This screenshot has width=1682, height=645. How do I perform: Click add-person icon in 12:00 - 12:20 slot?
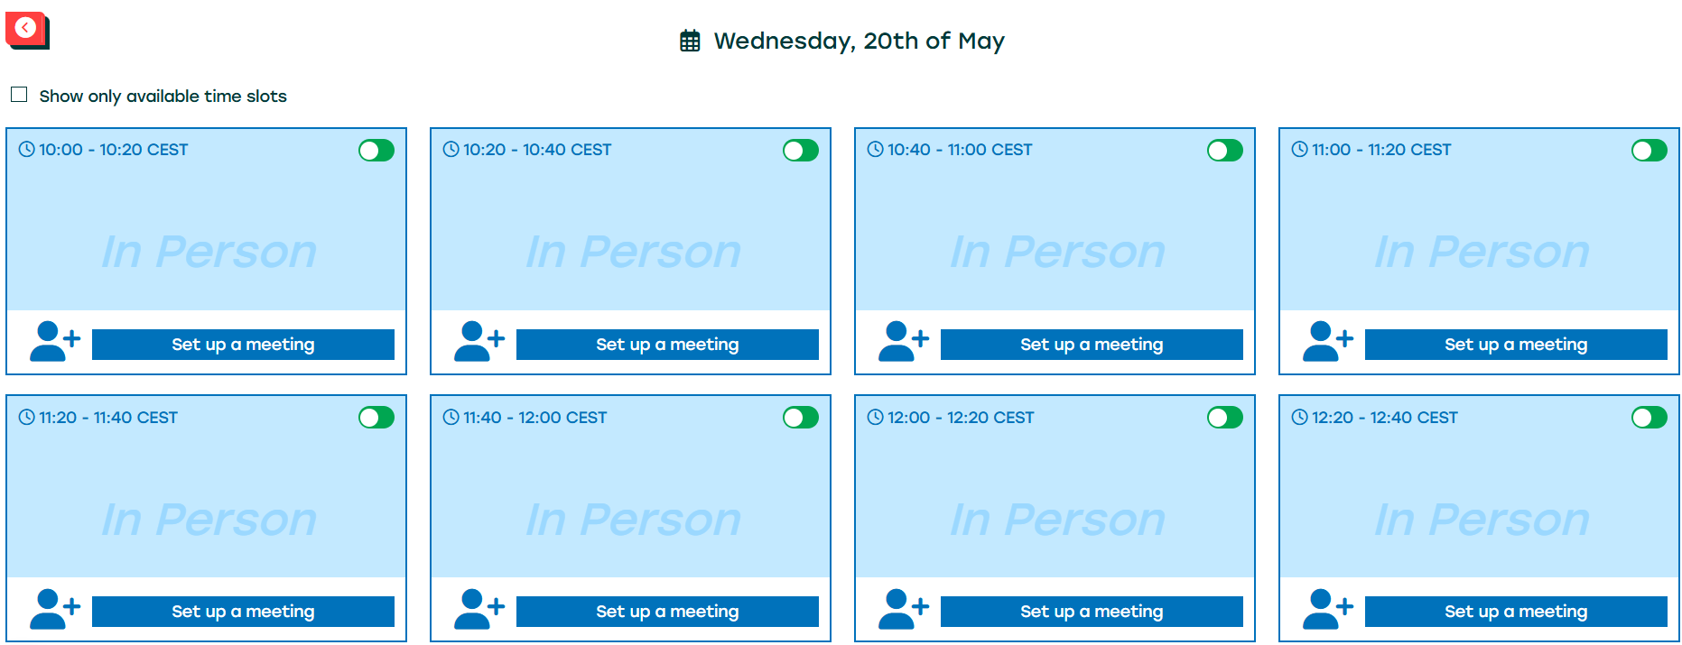[903, 609]
